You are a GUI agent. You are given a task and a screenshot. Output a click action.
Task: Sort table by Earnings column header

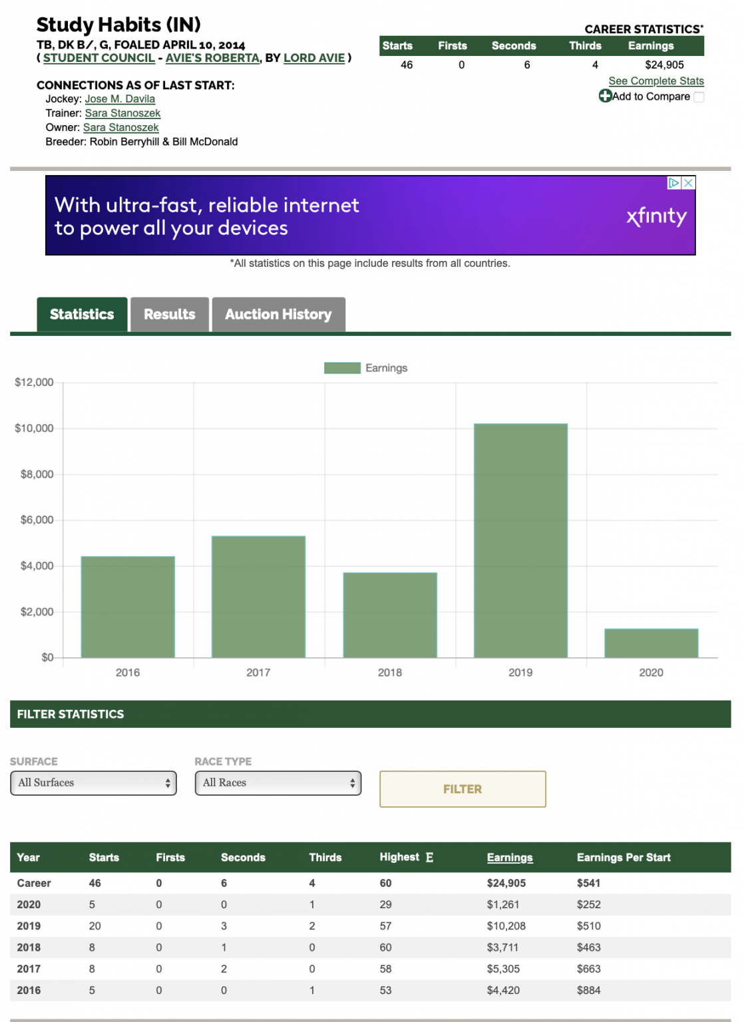coord(509,858)
